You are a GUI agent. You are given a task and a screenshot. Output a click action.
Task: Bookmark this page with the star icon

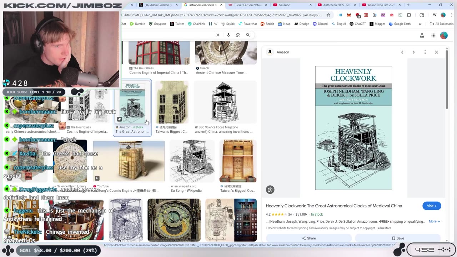[x=328, y=15]
